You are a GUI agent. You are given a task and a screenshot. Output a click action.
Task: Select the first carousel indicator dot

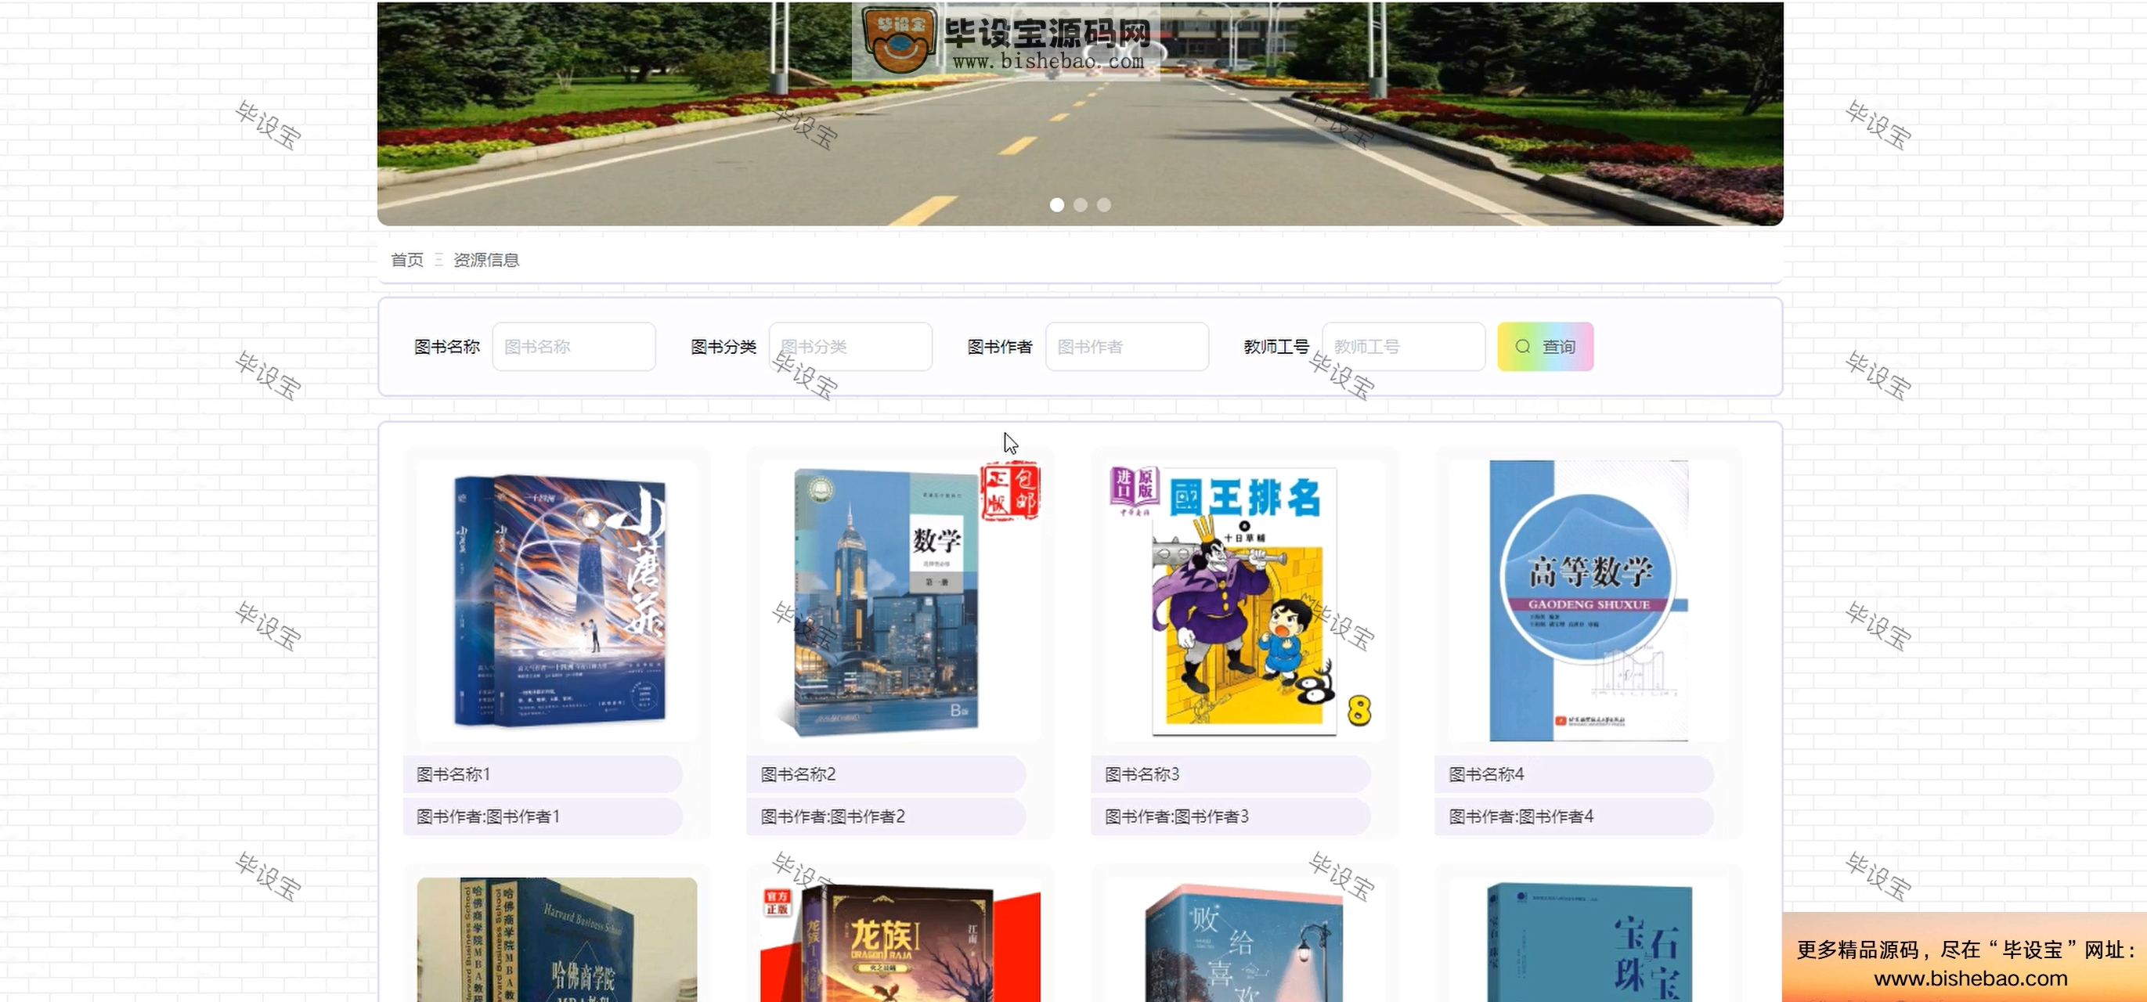(1057, 205)
